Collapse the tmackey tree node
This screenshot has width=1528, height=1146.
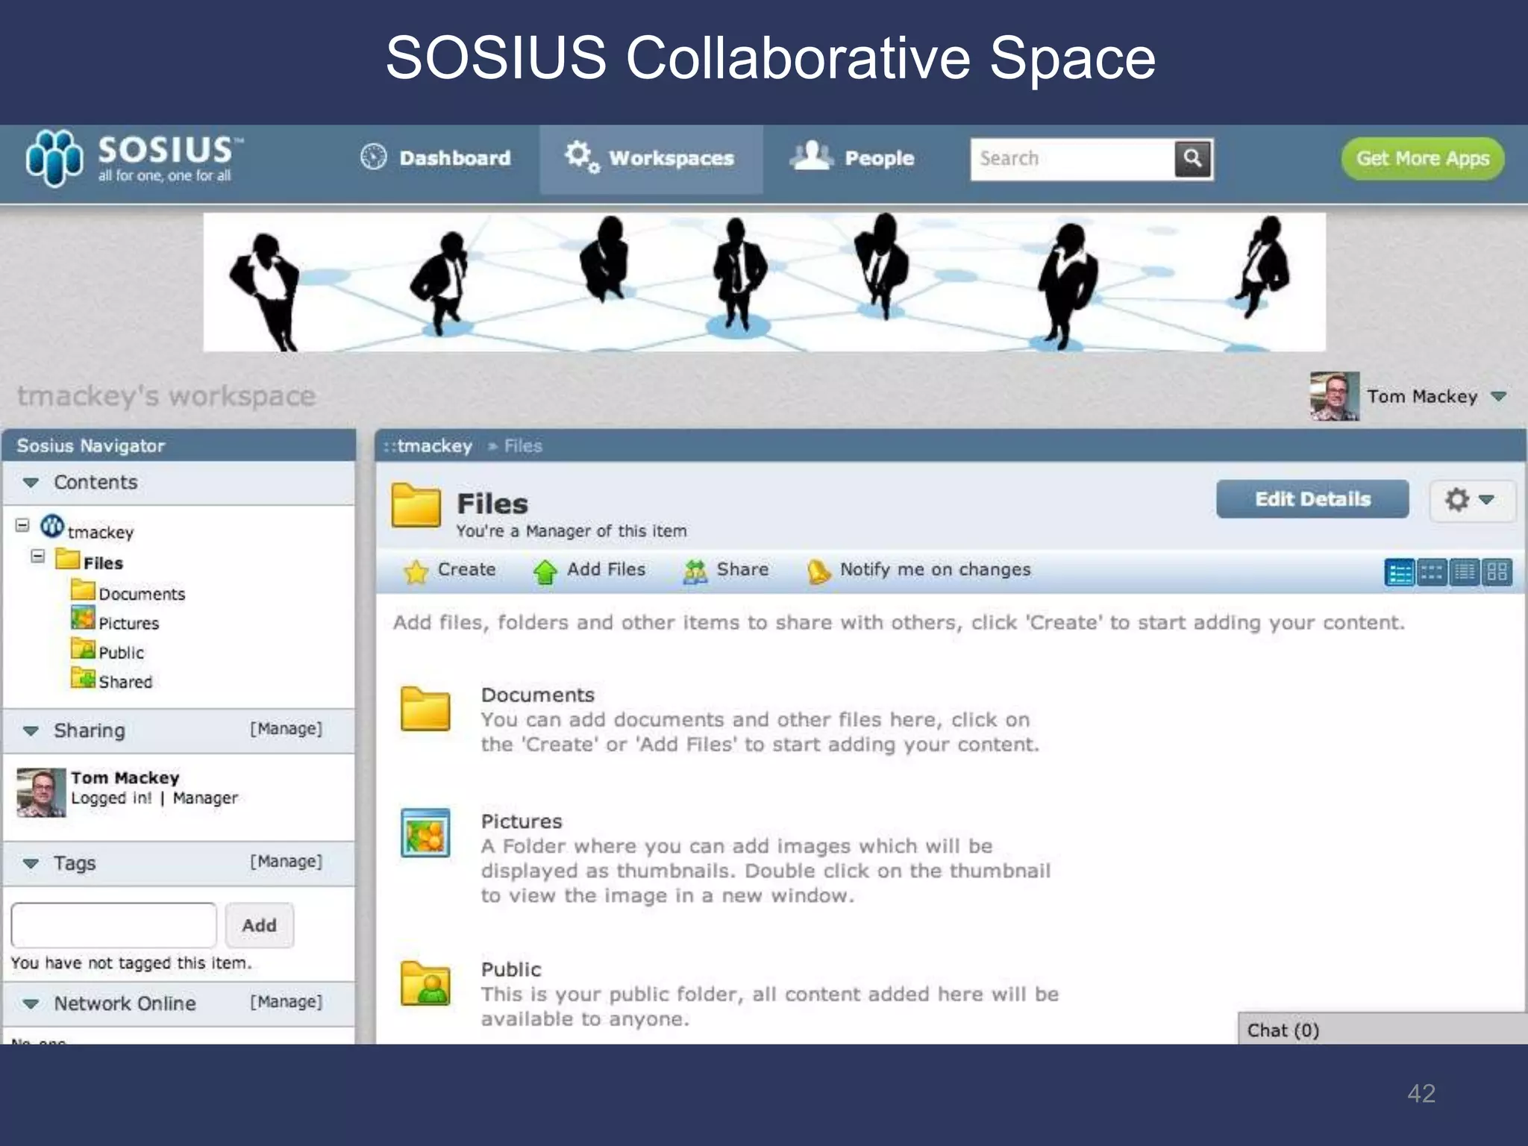click(x=22, y=525)
